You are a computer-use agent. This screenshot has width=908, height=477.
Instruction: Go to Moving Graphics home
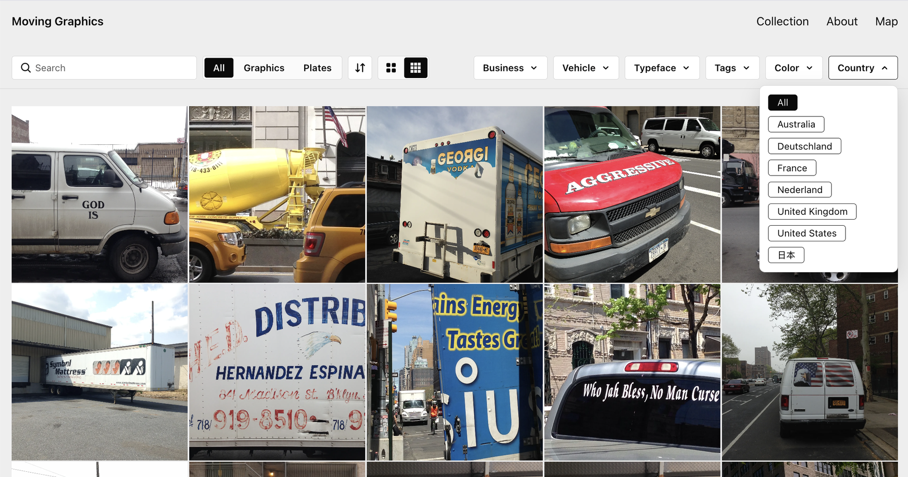pyautogui.click(x=58, y=21)
